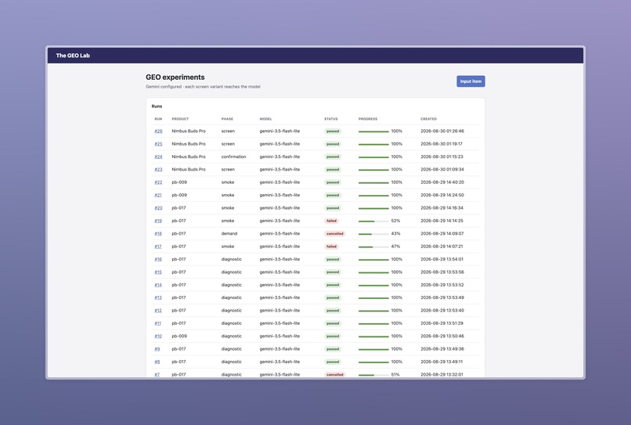Open run #14 link

pos(158,285)
